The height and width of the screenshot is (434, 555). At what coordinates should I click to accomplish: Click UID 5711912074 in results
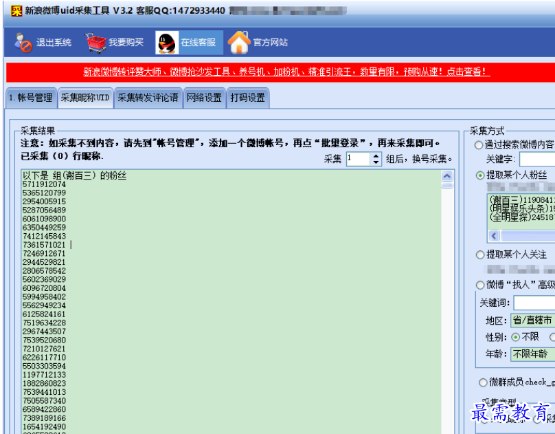(x=44, y=184)
